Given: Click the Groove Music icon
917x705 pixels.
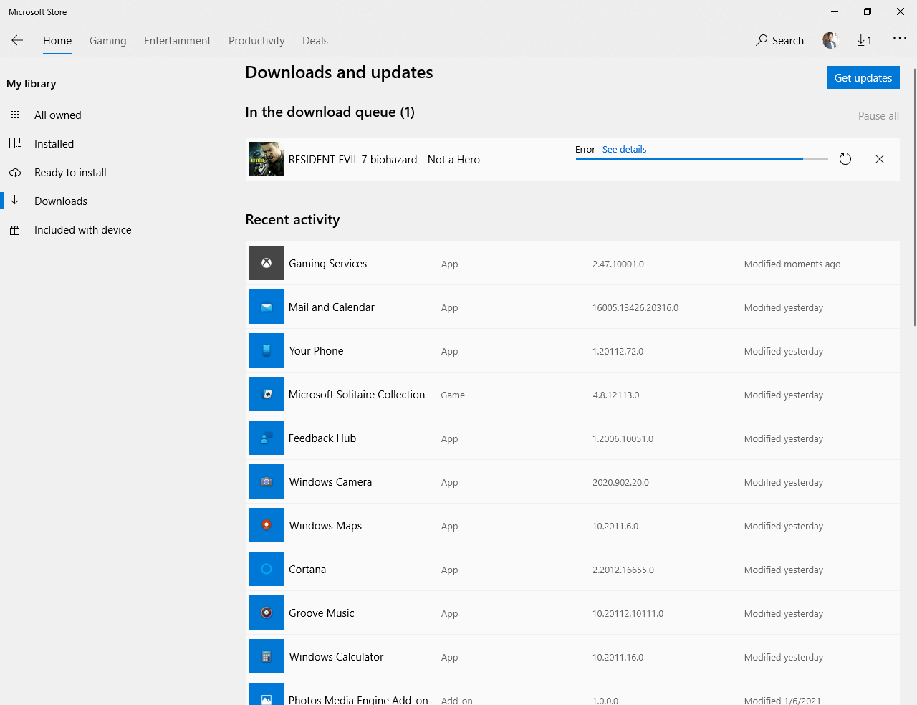Looking at the screenshot, I should point(267,613).
